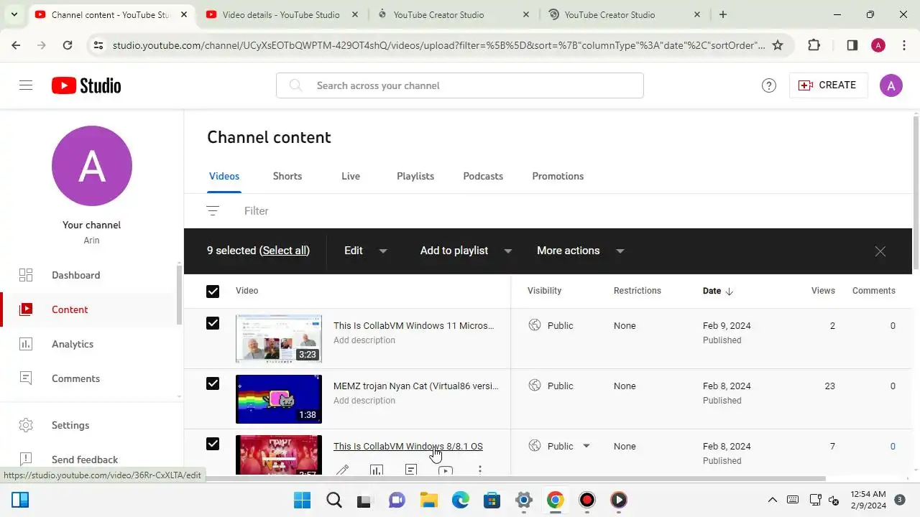Open the Chrome Extensions puzzle icon
Viewport: 920px width, 517px height.
(814, 45)
